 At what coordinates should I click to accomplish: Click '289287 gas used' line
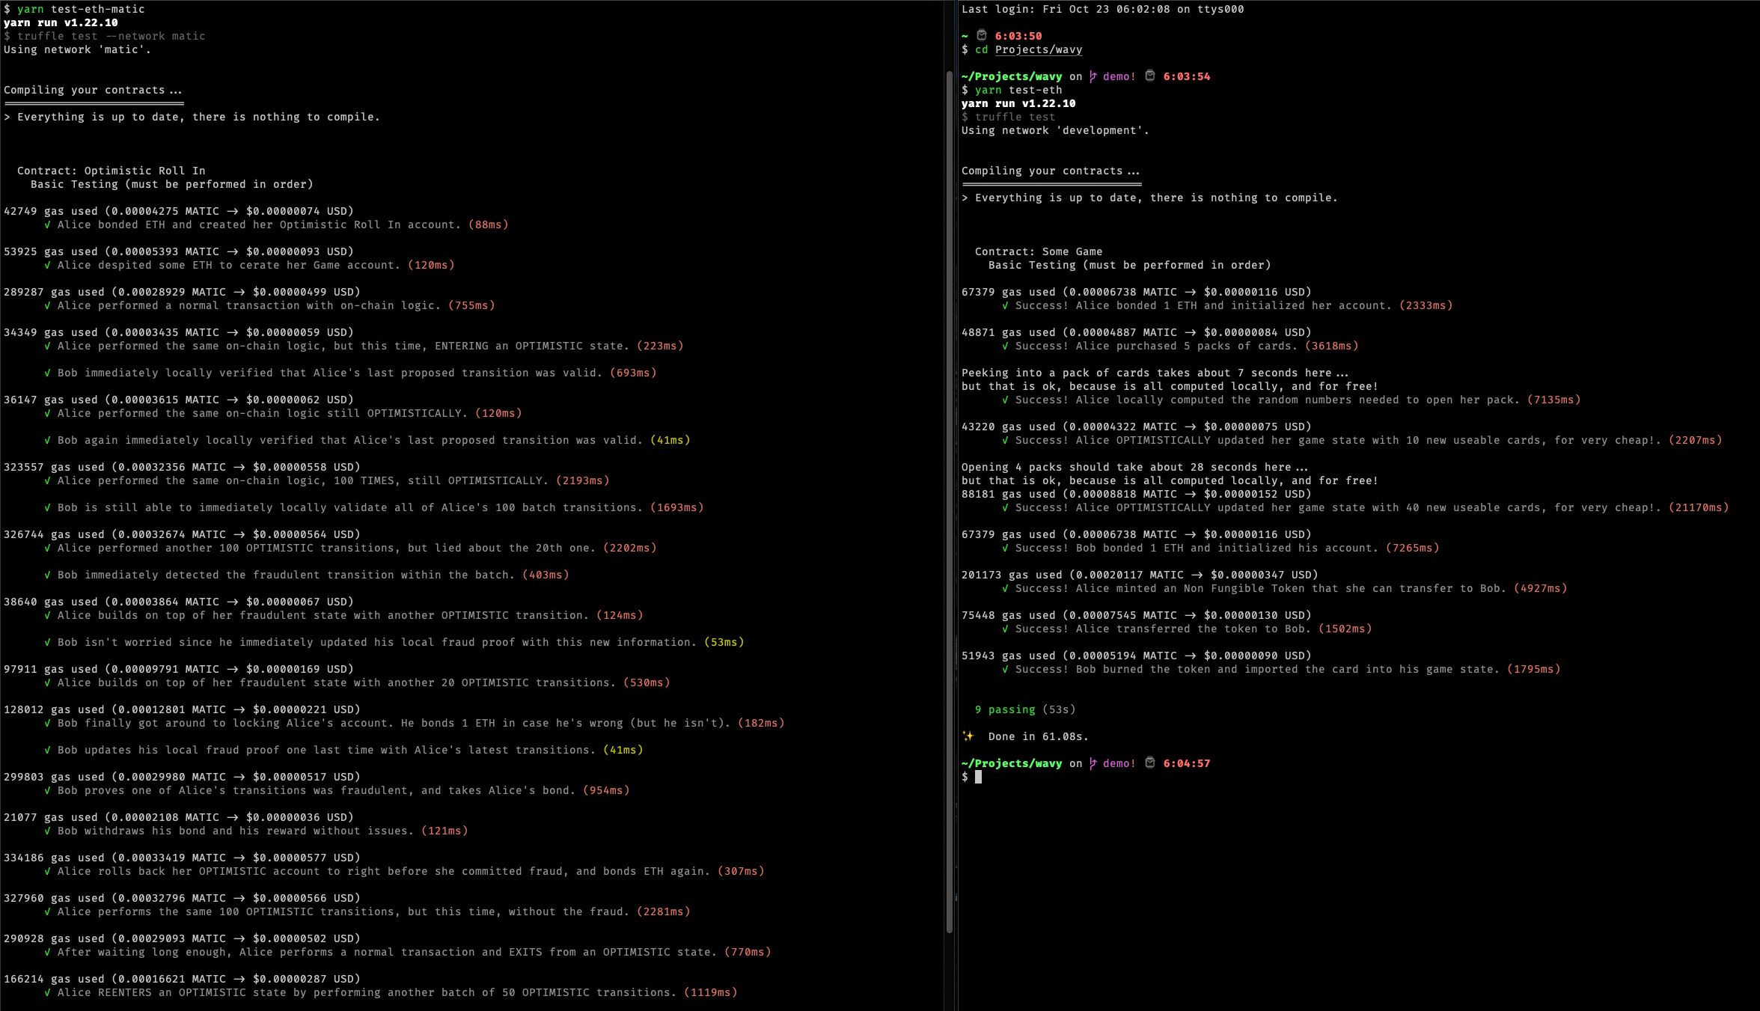pos(182,292)
